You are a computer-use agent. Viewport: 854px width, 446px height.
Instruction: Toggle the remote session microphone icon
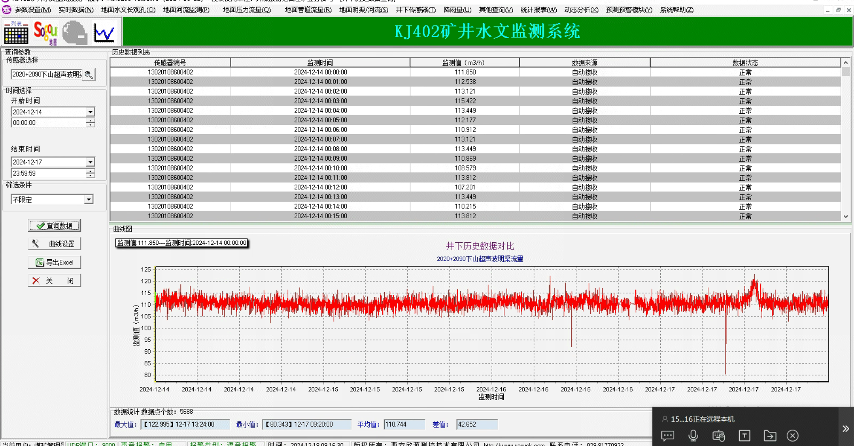[x=693, y=435]
